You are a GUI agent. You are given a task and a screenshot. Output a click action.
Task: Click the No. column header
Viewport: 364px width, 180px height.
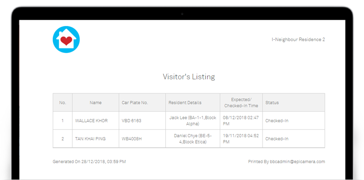[62, 103]
